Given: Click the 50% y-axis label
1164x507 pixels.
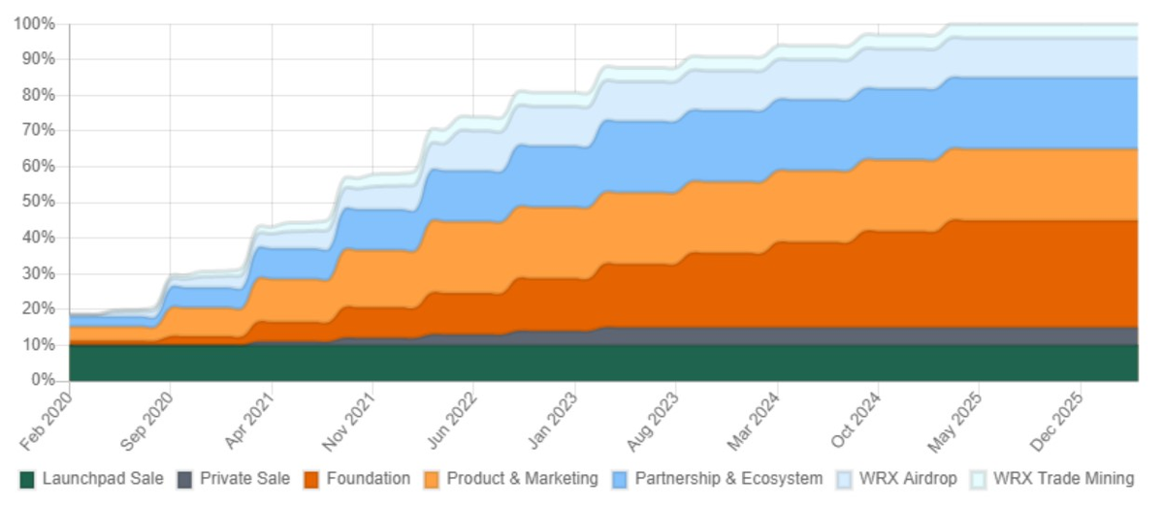Looking at the screenshot, I should tap(39, 202).
